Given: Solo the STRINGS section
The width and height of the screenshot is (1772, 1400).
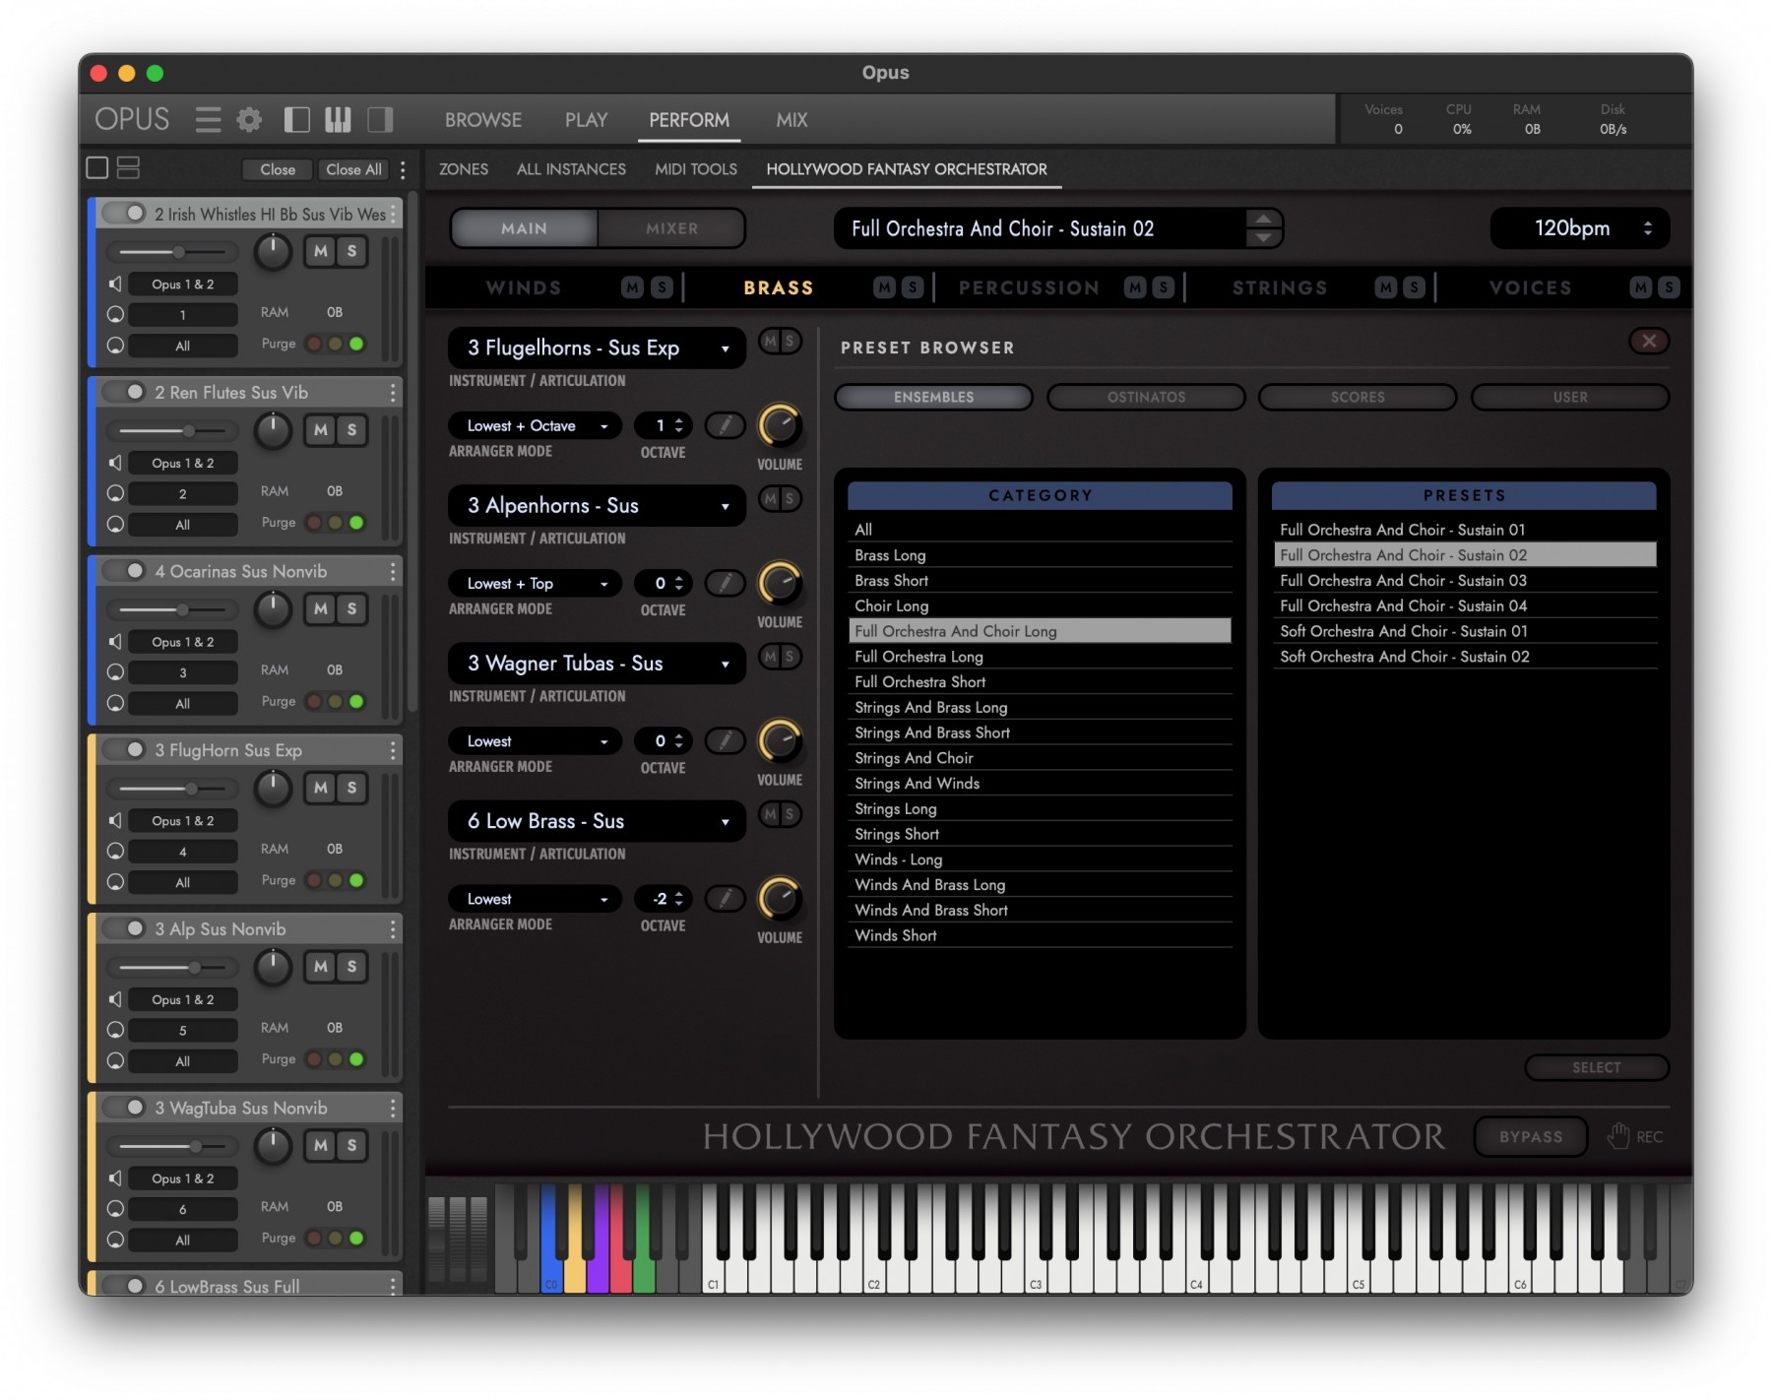Looking at the screenshot, I should click(1414, 287).
